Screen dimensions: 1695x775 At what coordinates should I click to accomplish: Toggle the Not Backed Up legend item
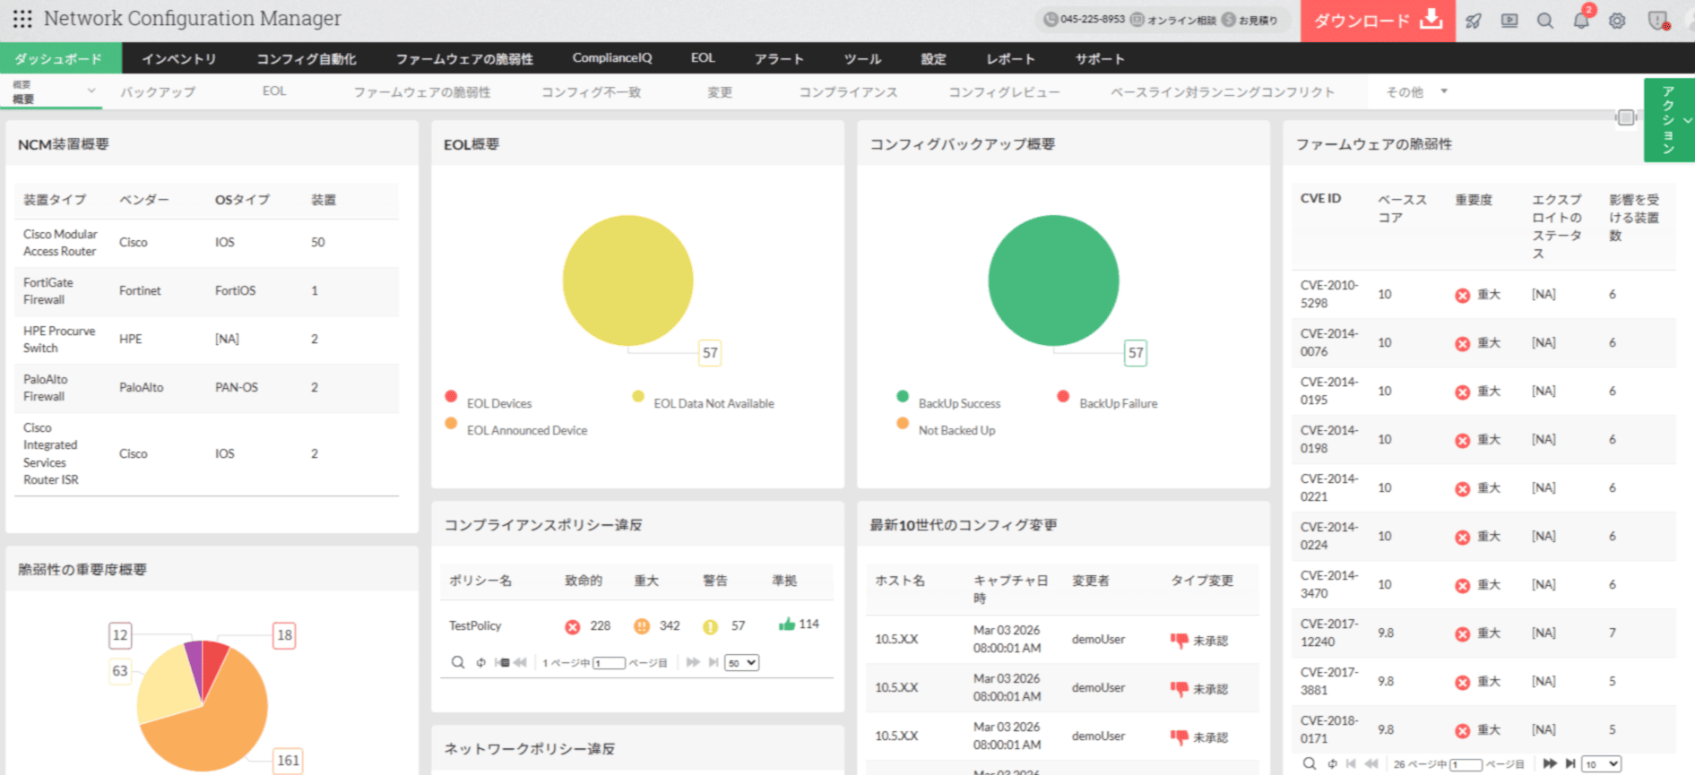956,431
